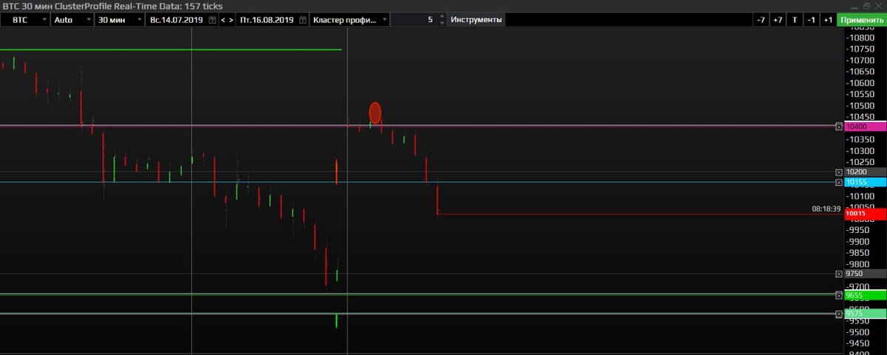887x355 pixels.
Task: Step to next date range arrow
Action: click(231, 20)
